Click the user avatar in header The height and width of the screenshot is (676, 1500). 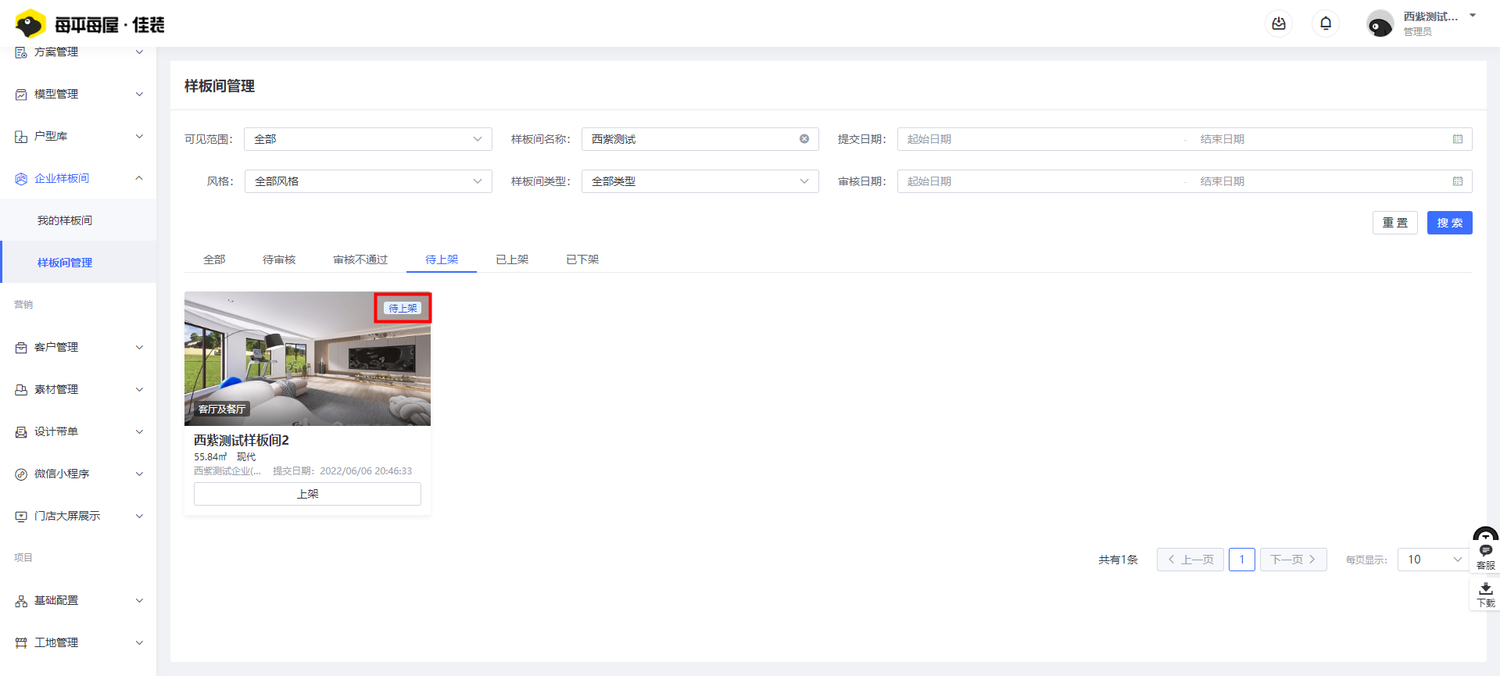[x=1380, y=24]
